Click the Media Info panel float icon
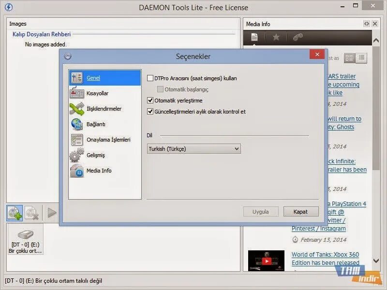This screenshot has width=387, height=290. point(367,24)
